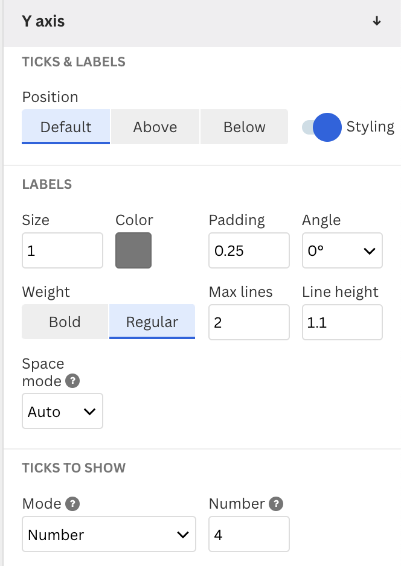Open the label Color swatch picker
Image resolution: width=401 pixels, height=566 pixels.
(133, 250)
